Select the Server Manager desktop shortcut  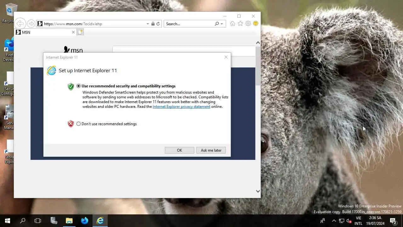(9, 117)
